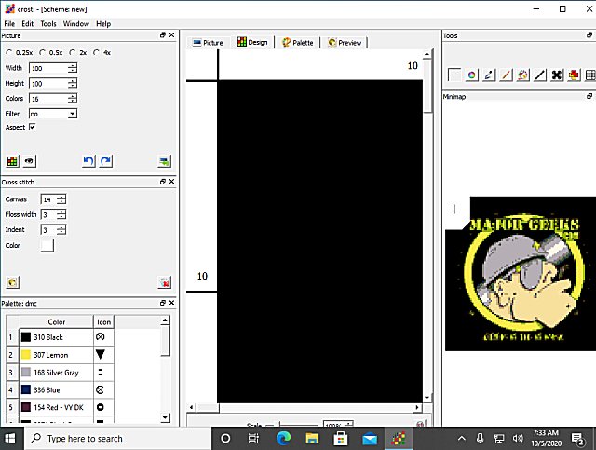Click the red-X icon in Cross stitch panel
596x450 pixels.
pyautogui.click(x=164, y=282)
